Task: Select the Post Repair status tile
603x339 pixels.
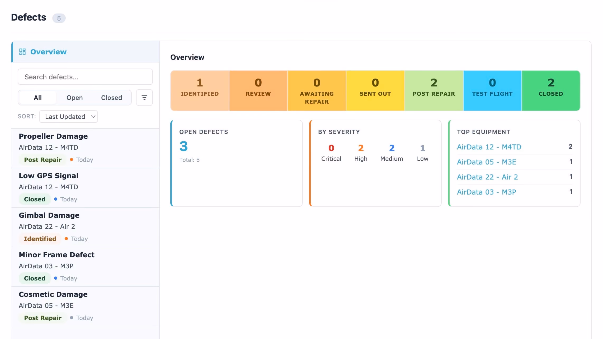Action: (434, 90)
